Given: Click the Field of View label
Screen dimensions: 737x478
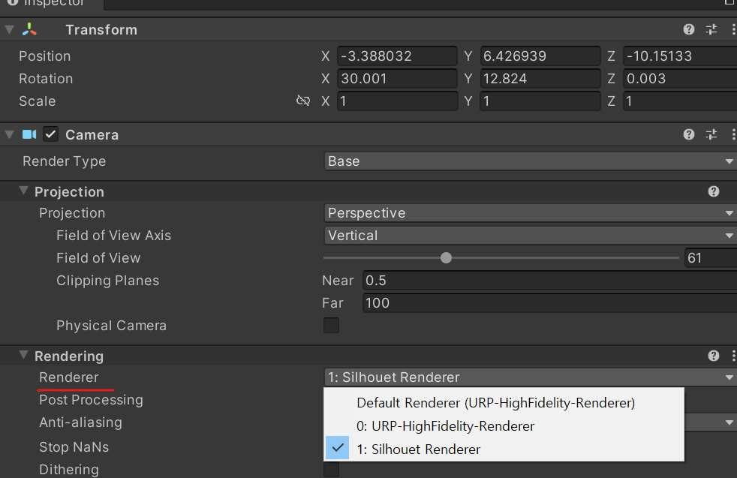Looking at the screenshot, I should pyautogui.click(x=98, y=258).
